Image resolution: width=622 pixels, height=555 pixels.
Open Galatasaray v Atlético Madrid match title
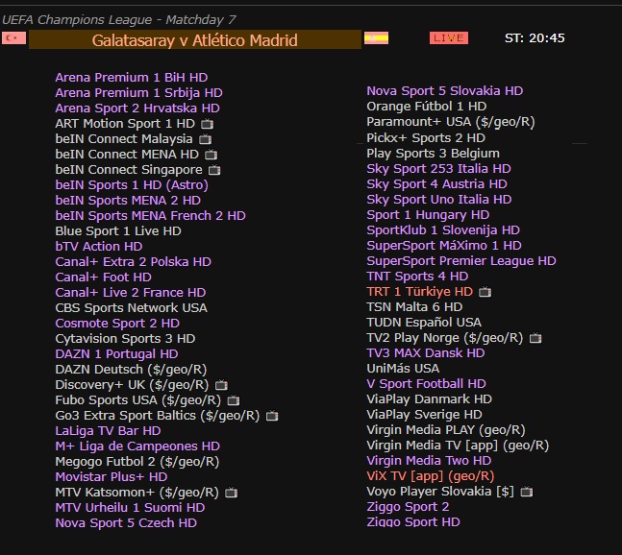195,40
